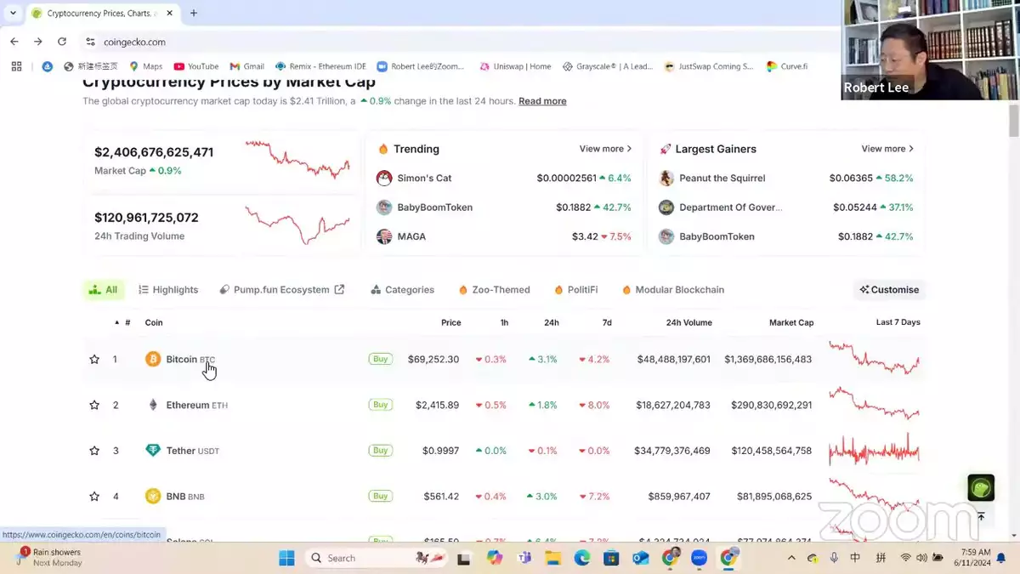
Task: Open a new browser tab
Action: (x=194, y=14)
